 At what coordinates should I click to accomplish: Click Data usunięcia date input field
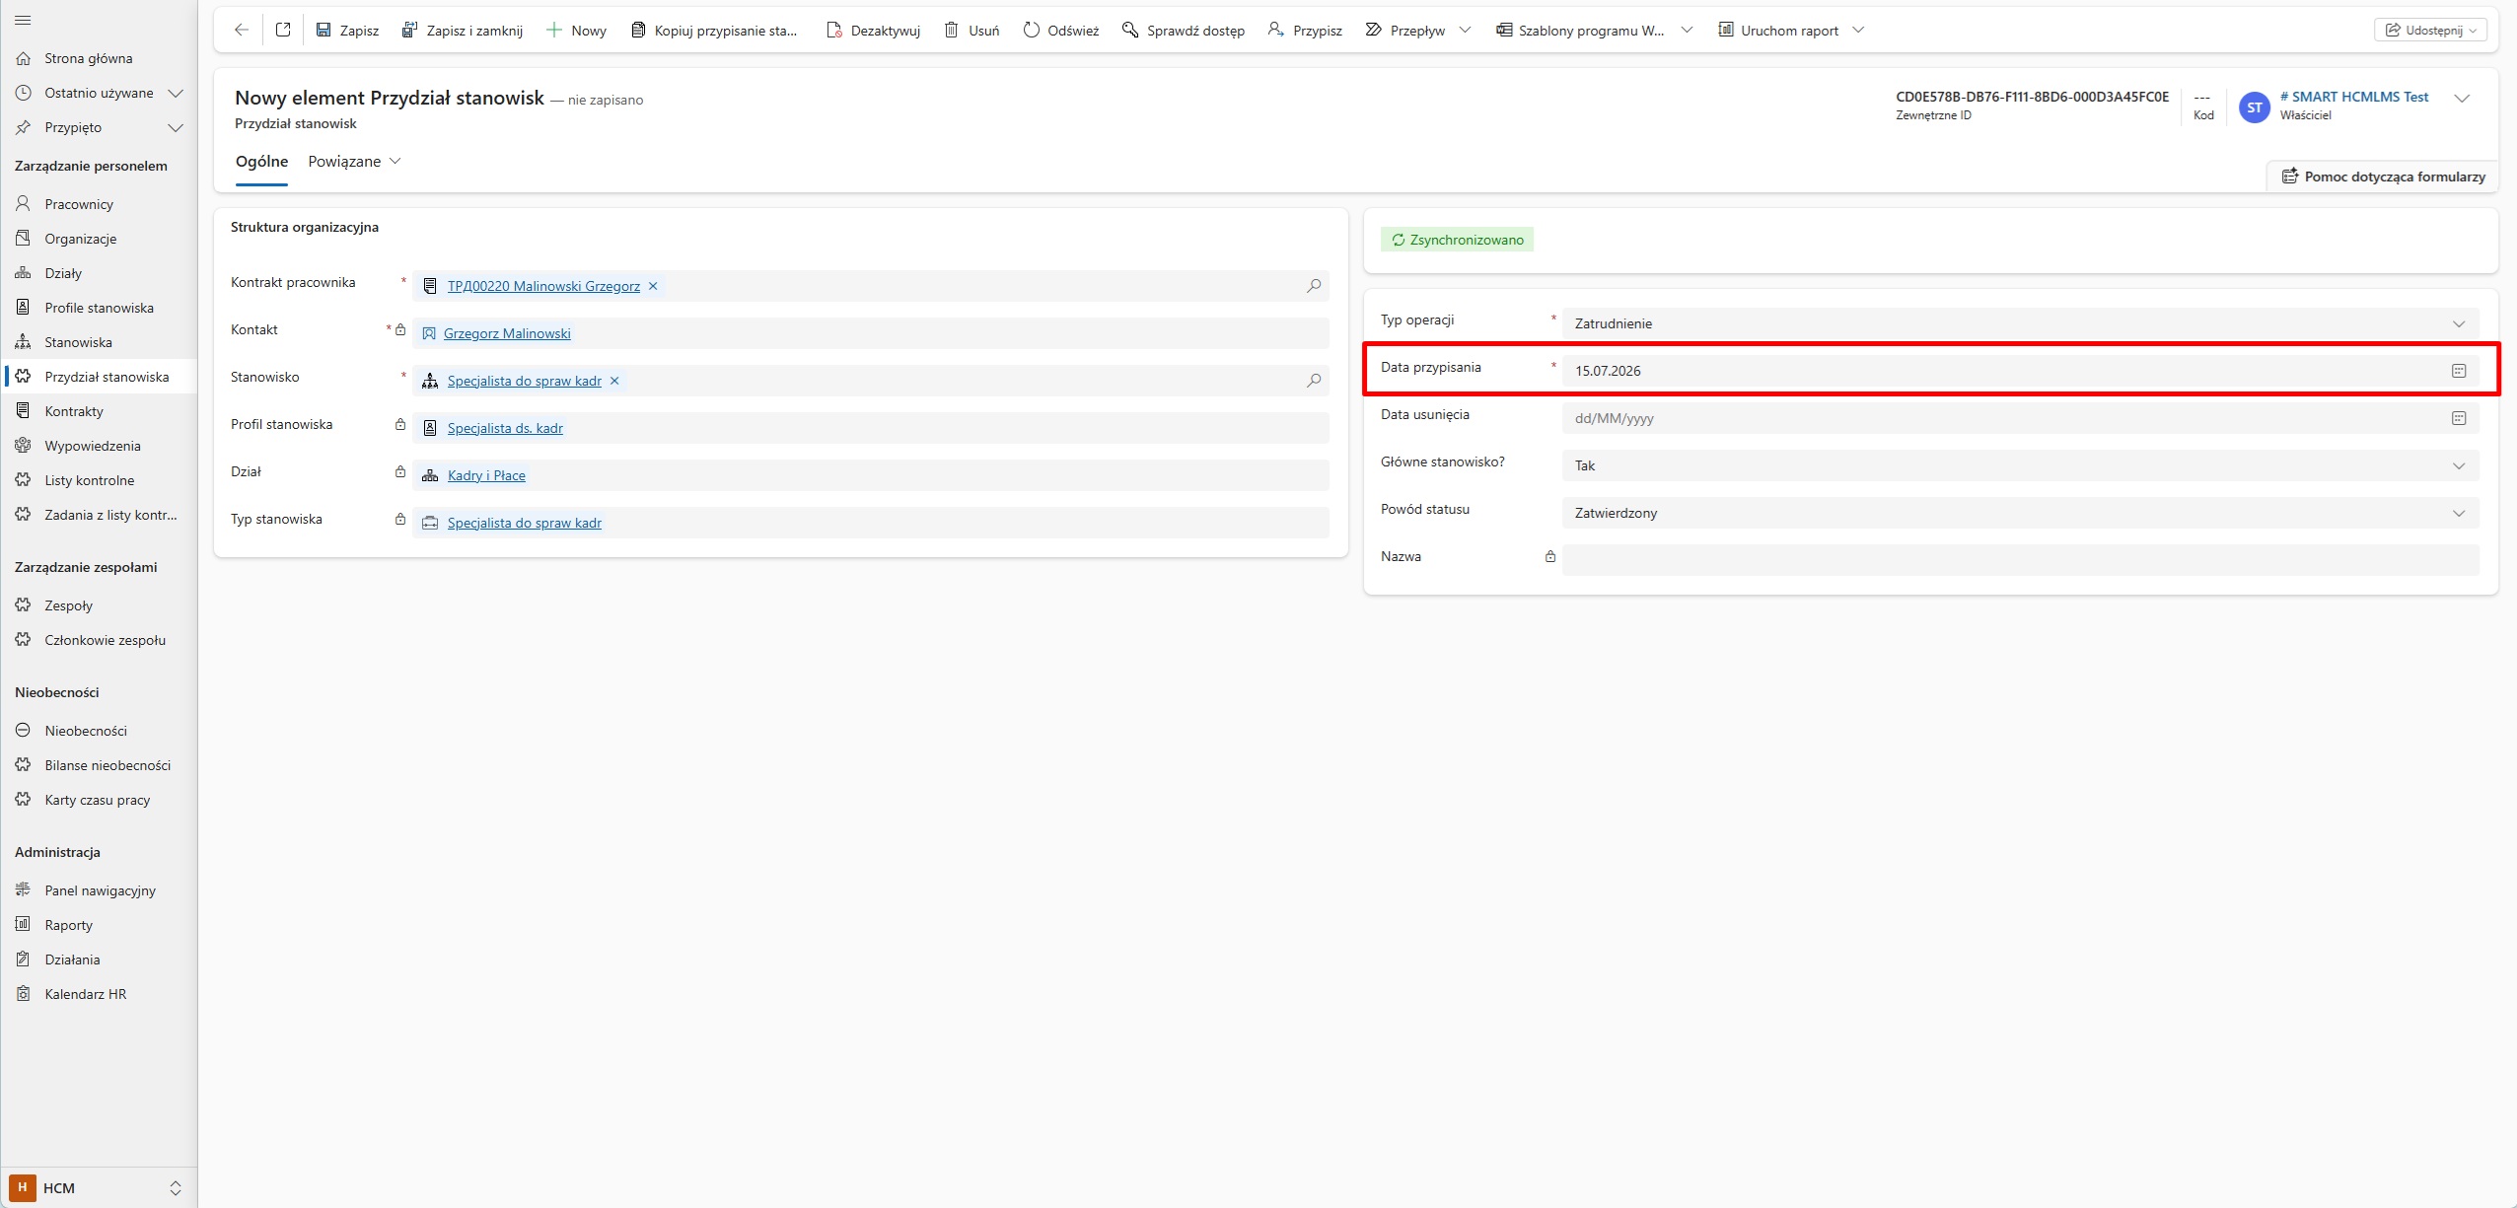pyautogui.click(x=2002, y=418)
